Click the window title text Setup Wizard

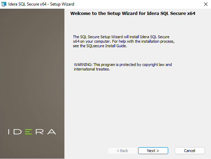(x=62, y=4)
